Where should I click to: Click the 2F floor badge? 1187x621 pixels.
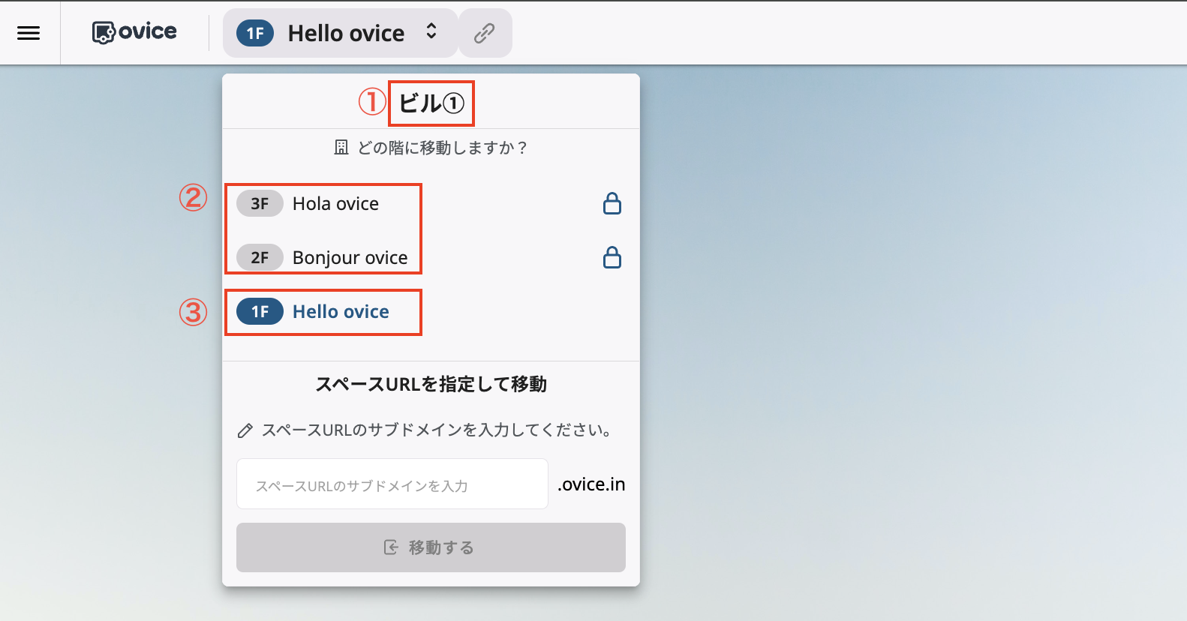pos(260,257)
